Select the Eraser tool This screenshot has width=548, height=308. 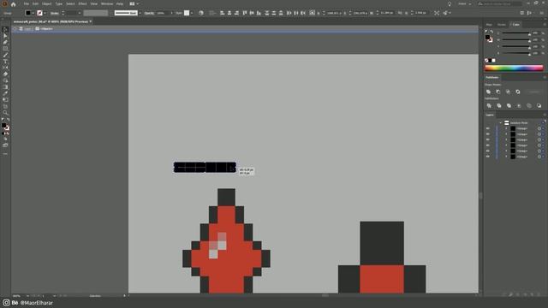point(5,74)
